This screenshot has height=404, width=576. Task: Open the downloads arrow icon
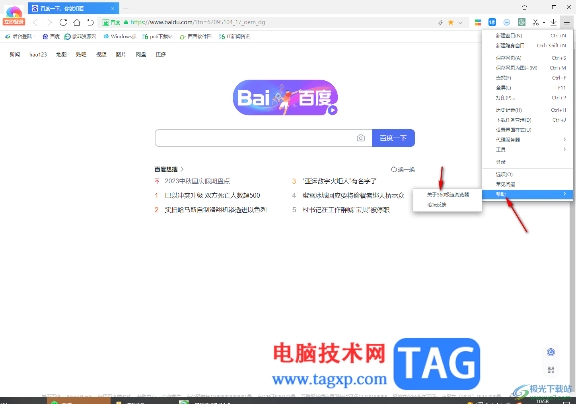[553, 22]
